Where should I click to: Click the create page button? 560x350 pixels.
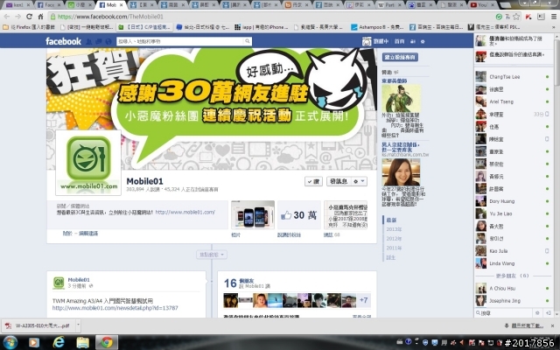click(400, 57)
